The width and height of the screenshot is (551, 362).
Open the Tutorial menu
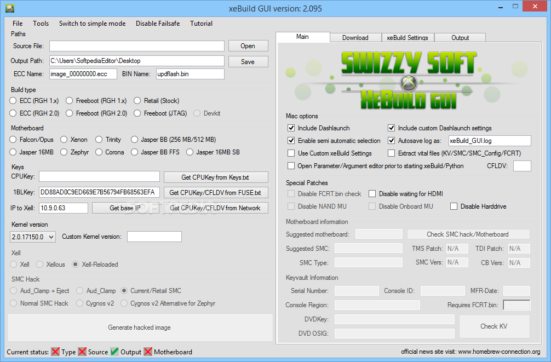click(x=201, y=24)
